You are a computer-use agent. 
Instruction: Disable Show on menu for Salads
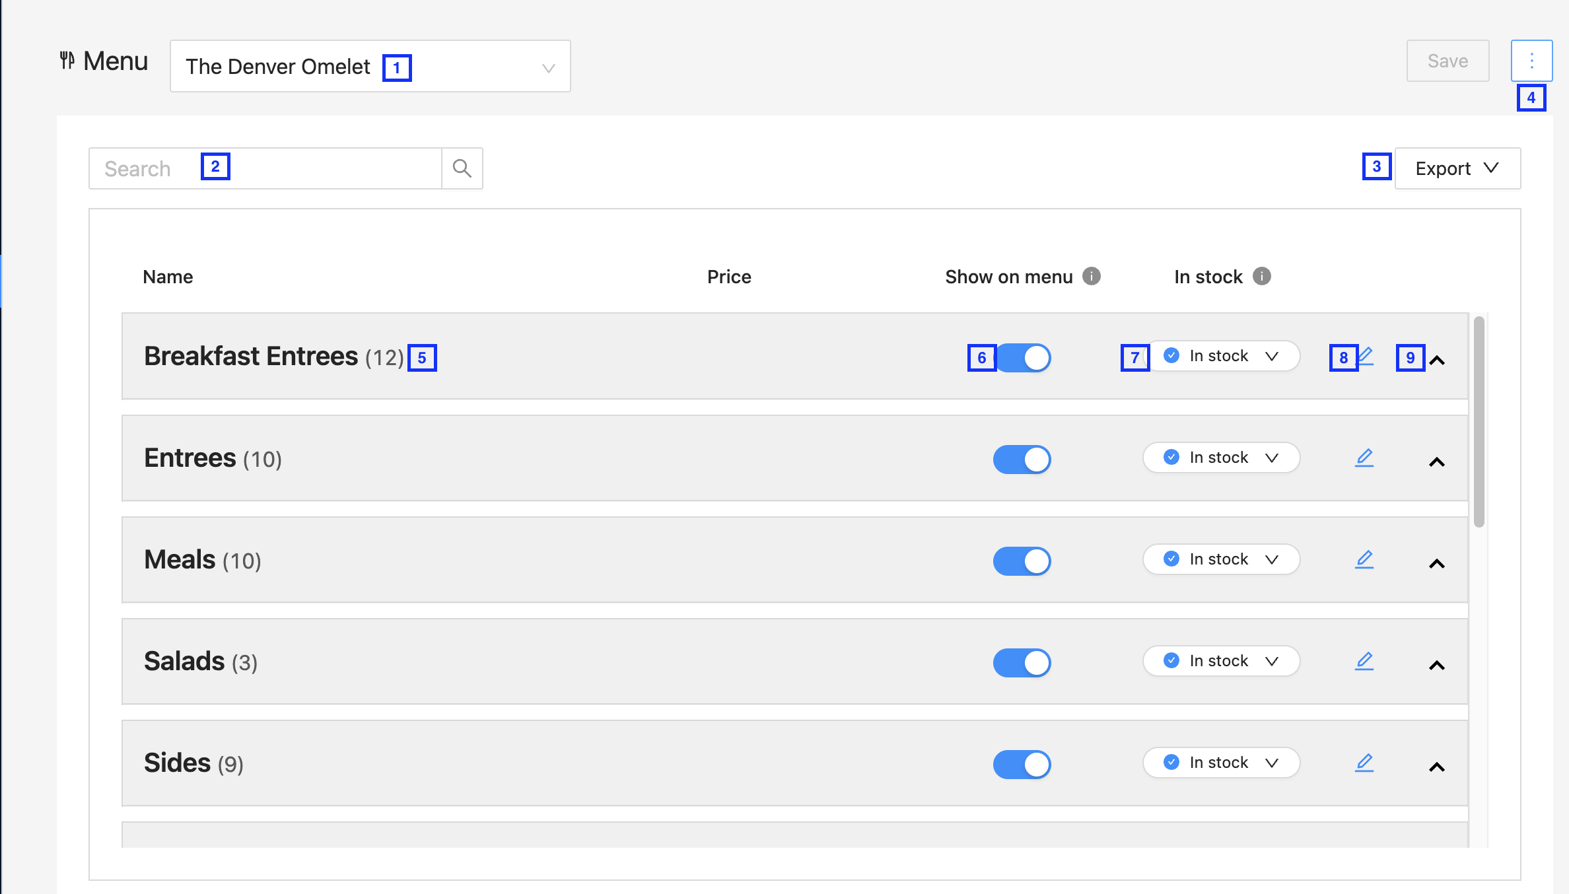[x=1022, y=663]
